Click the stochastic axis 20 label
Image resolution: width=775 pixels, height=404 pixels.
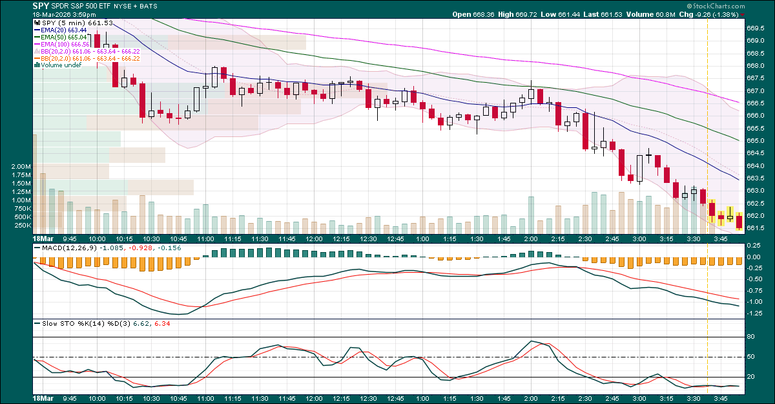pos(750,377)
